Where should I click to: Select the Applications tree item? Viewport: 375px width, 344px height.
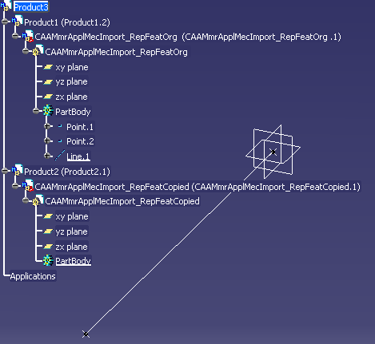pos(33,276)
